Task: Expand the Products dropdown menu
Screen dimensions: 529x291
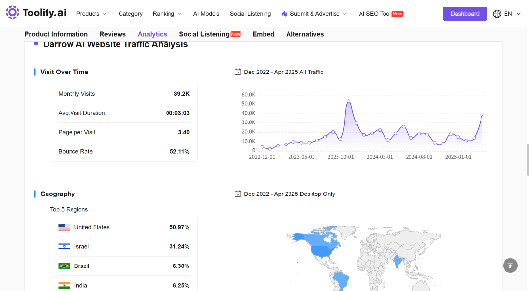Action: (92, 14)
